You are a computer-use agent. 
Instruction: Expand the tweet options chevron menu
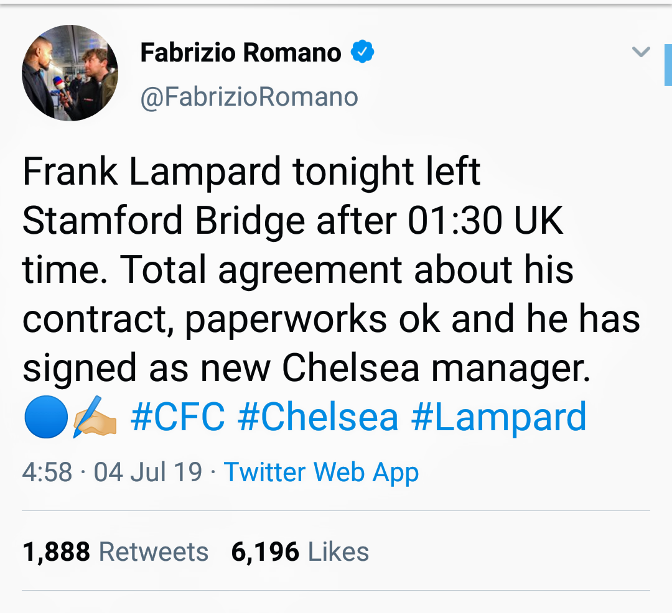click(x=641, y=52)
